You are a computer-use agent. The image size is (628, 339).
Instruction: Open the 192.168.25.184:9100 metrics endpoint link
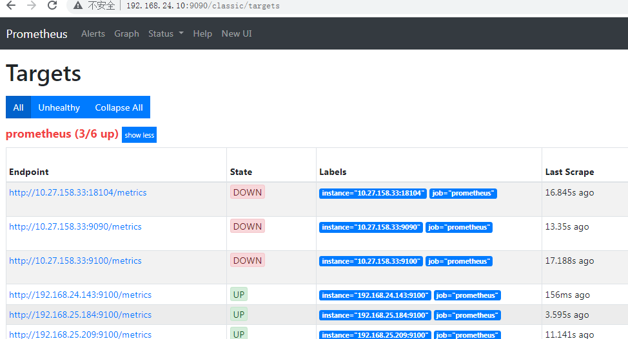pyautogui.click(x=80, y=315)
